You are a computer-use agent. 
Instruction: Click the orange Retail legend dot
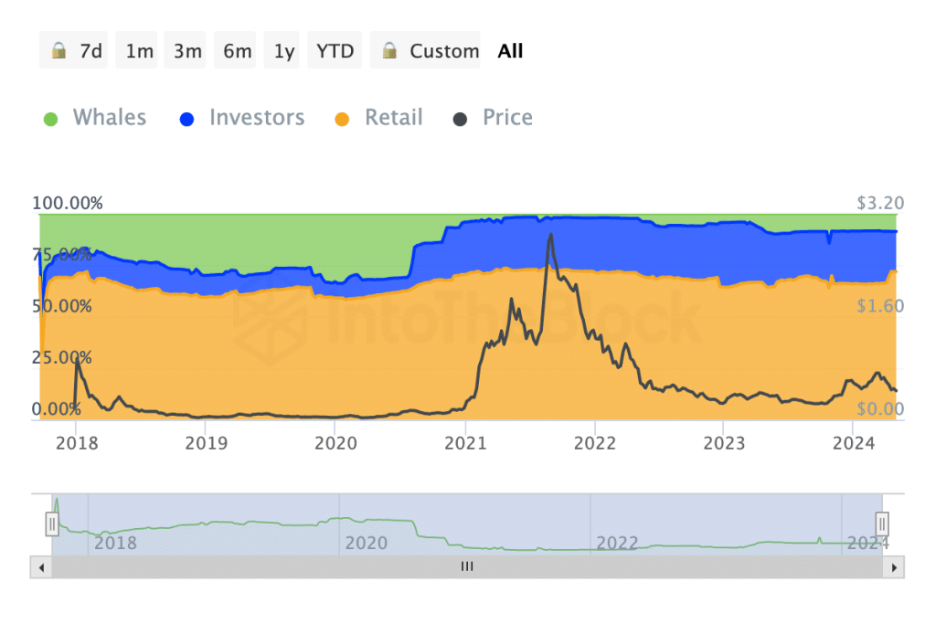[342, 120]
